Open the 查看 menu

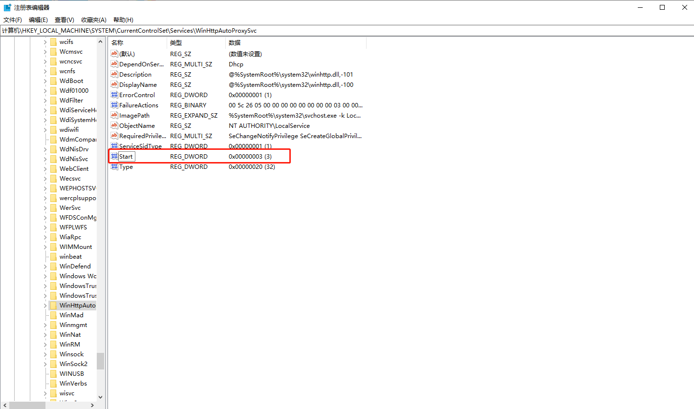coord(64,20)
